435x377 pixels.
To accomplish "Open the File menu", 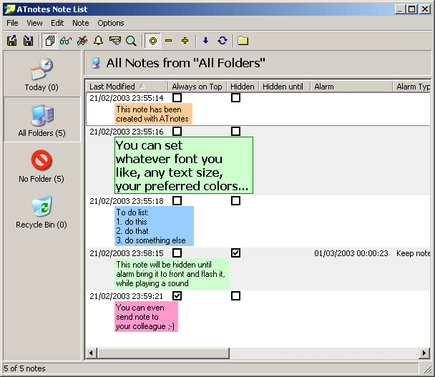I will coord(12,23).
